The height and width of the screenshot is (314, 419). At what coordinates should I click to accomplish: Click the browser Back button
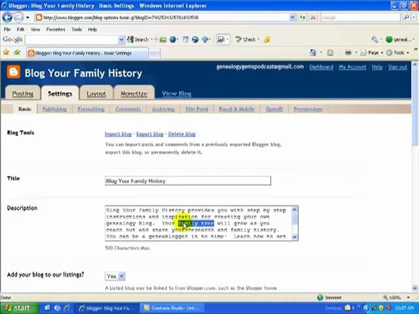(x=8, y=18)
